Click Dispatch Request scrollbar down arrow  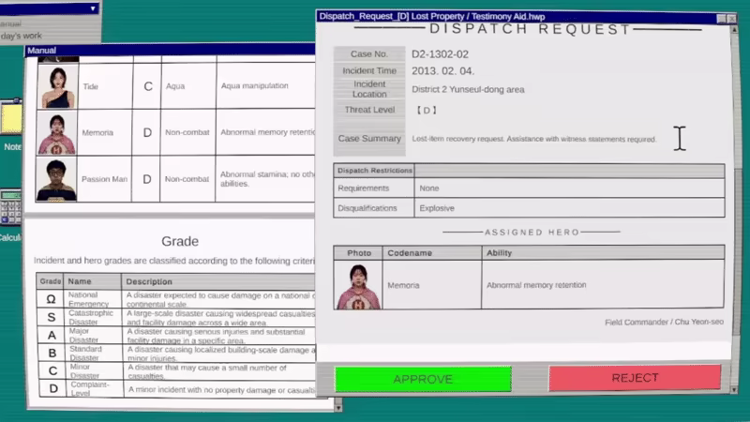(x=734, y=389)
